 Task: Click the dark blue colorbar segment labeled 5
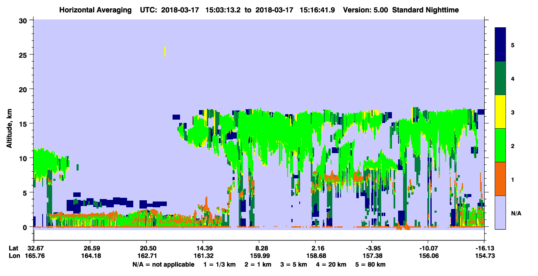500,45
